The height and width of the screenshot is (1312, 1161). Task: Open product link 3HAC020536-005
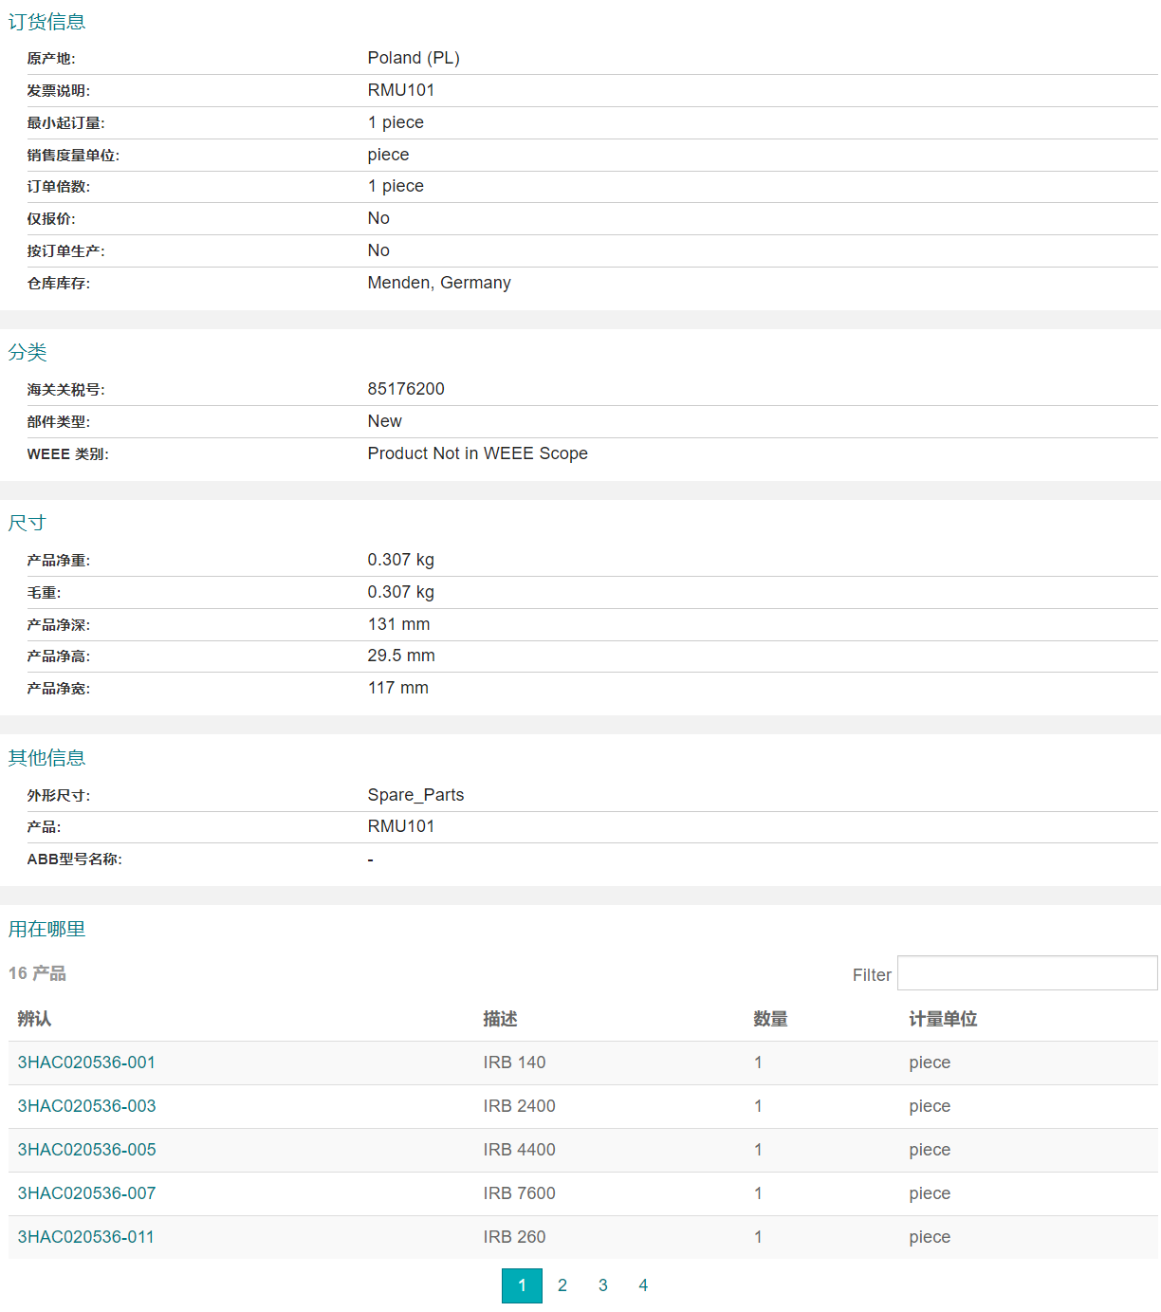click(86, 1150)
